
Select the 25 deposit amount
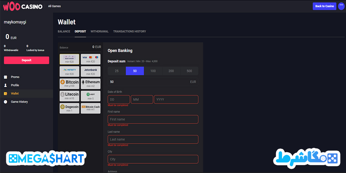click(x=117, y=71)
